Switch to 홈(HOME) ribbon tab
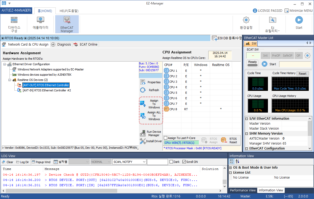Image resolution: width=314 pixels, height=199 pixels. point(45,11)
